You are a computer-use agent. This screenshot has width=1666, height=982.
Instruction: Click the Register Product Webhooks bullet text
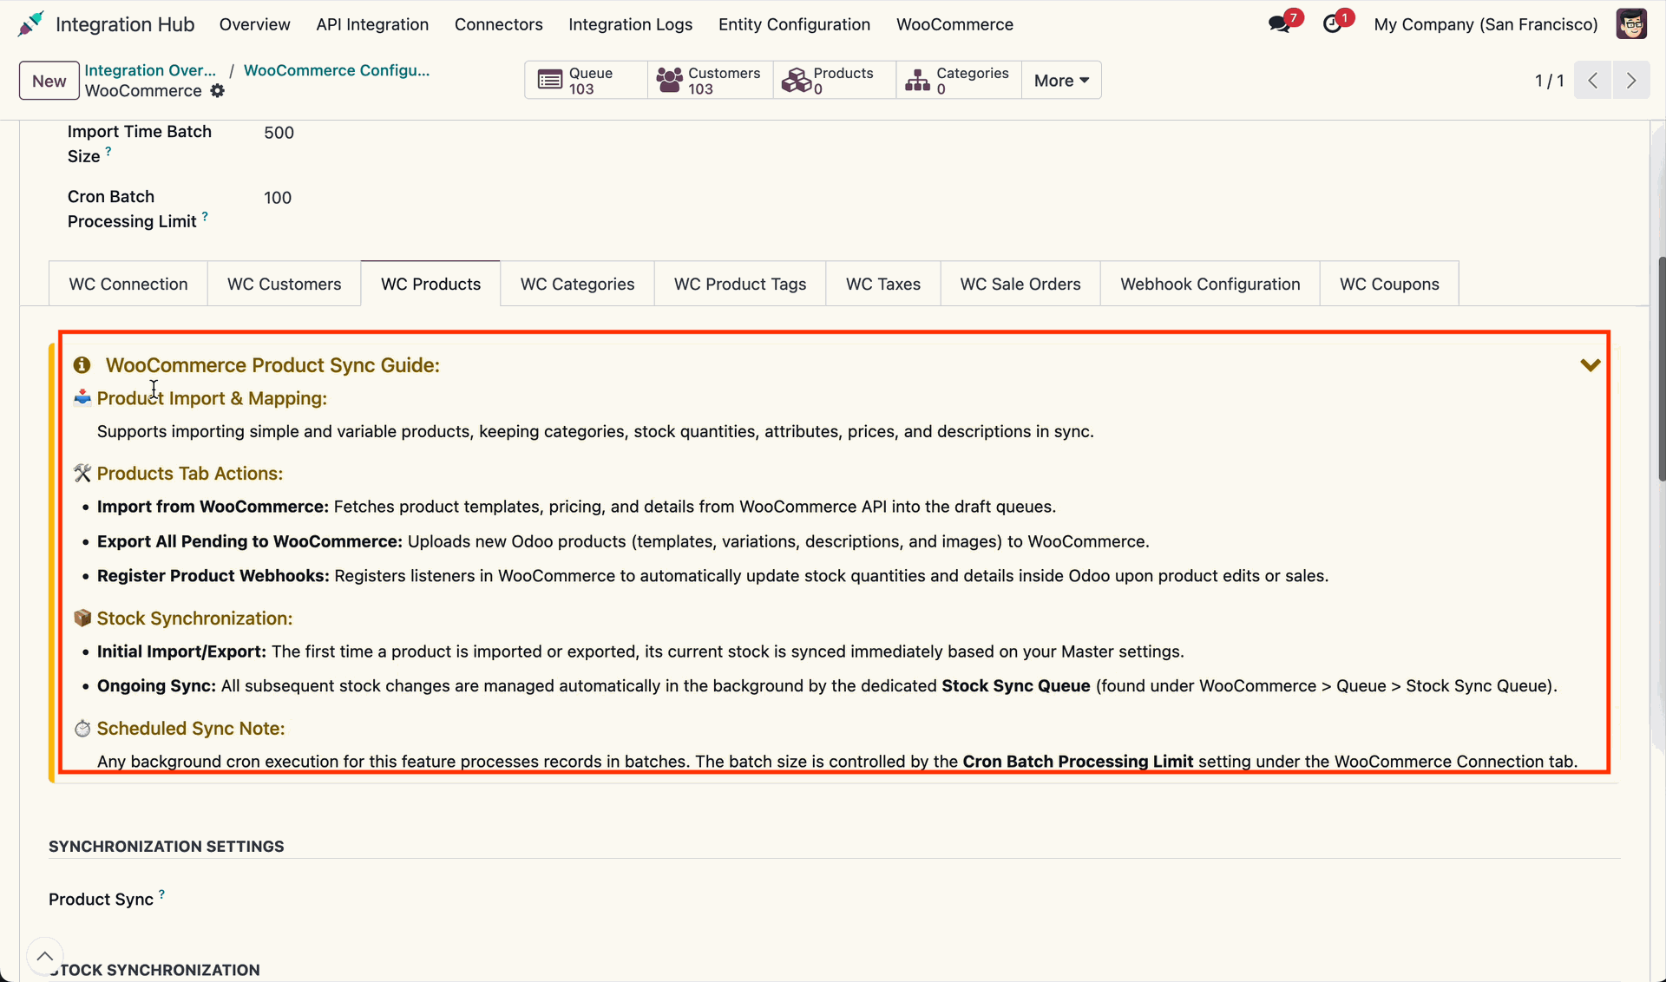tap(712, 576)
